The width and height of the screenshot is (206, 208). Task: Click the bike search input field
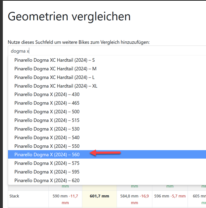point(106,51)
